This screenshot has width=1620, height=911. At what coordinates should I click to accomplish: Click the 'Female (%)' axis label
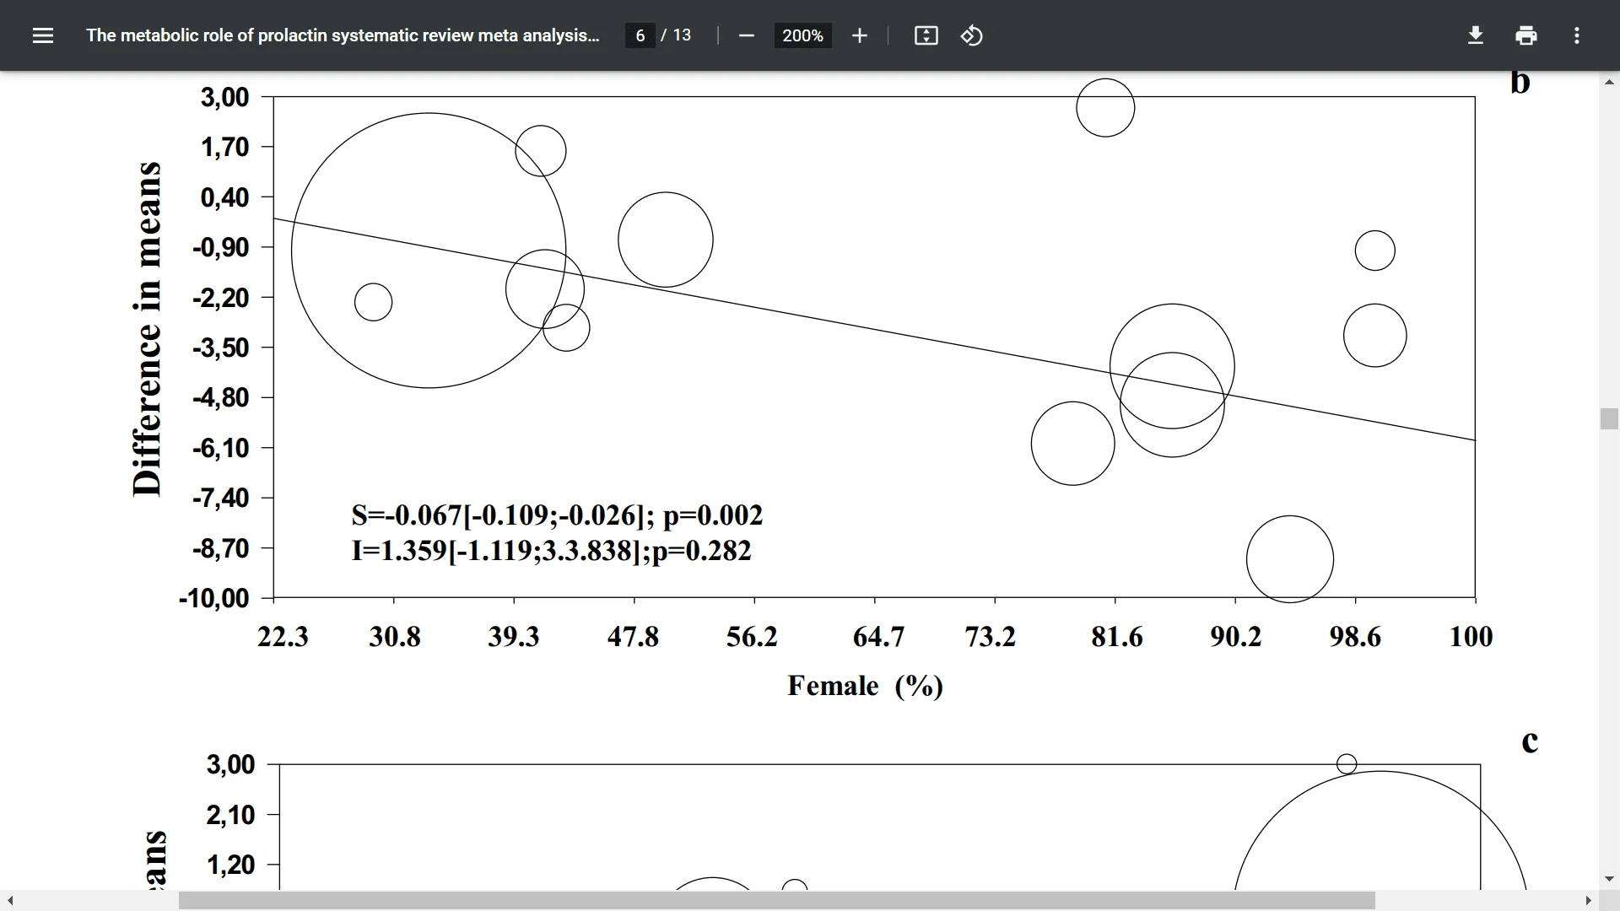click(865, 686)
